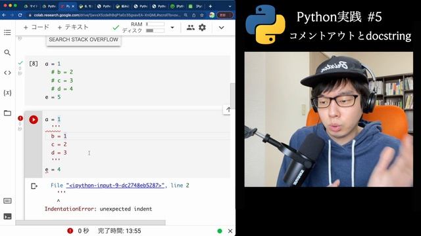This screenshot has width=421, height=236.
Task: Open the find and replace search panel
Action: pyautogui.click(x=7, y=52)
